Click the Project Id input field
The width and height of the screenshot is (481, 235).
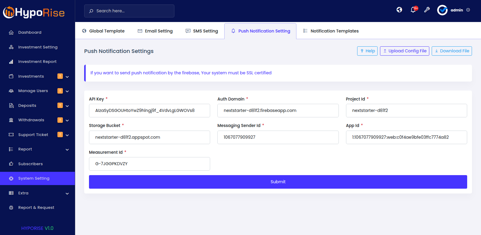[406, 110]
